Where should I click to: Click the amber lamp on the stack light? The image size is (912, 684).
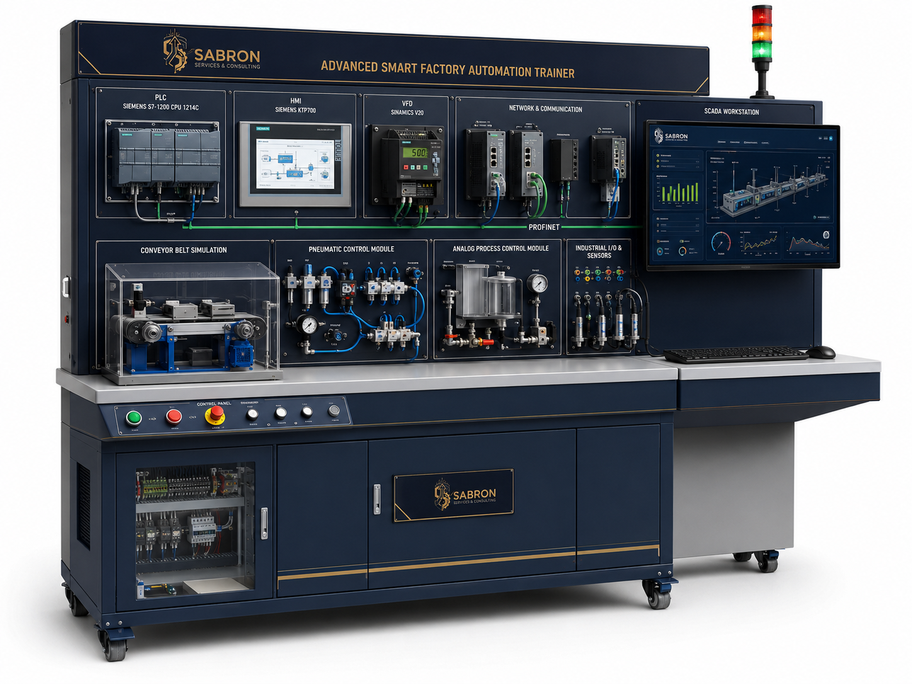pyautogui.click(x=761, y=33)
